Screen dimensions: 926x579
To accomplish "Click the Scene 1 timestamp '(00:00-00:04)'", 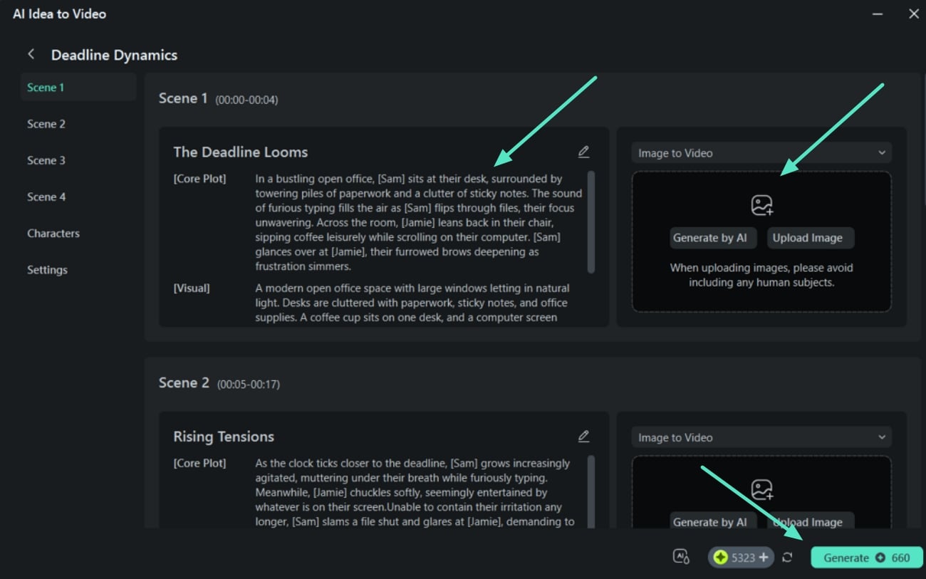I will (x=246, y=100).
